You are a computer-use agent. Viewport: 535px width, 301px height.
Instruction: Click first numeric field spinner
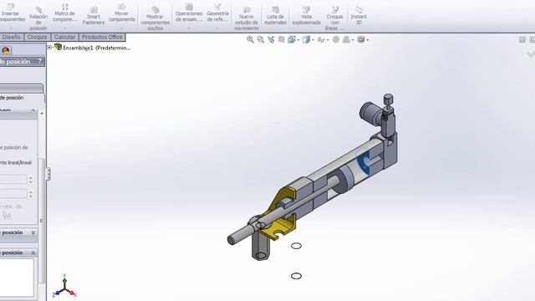pyautogui.click(x=31, y=180)
